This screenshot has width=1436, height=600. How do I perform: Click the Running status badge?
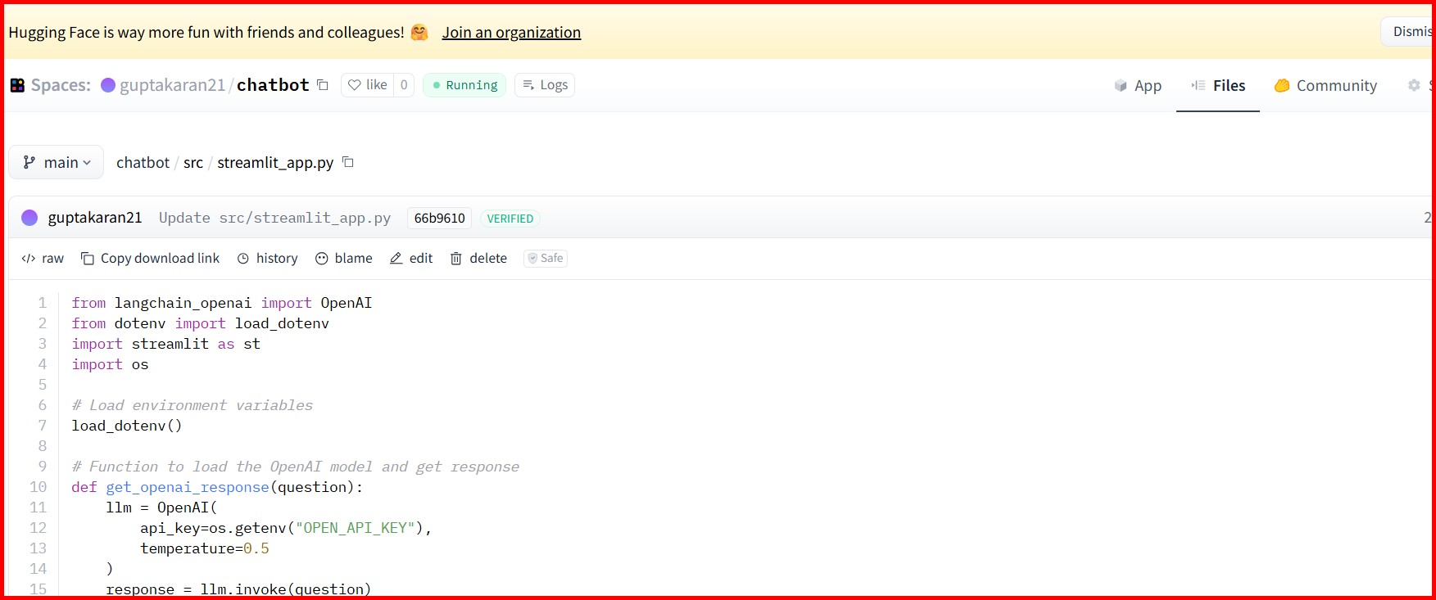coord(464,85)
